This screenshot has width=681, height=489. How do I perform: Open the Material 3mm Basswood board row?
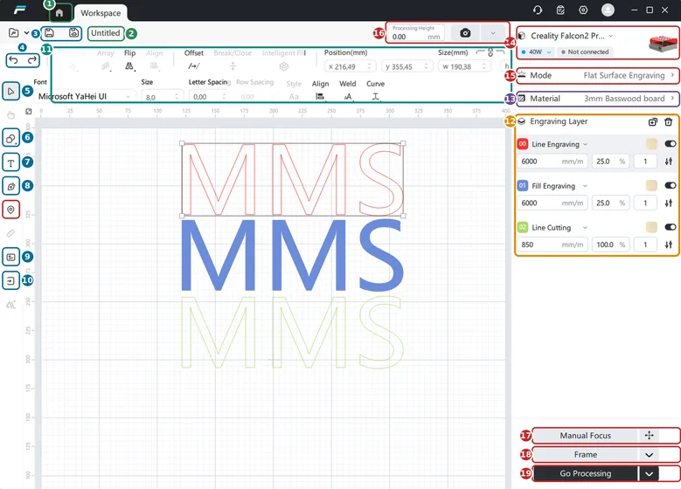tap(597, 99)
